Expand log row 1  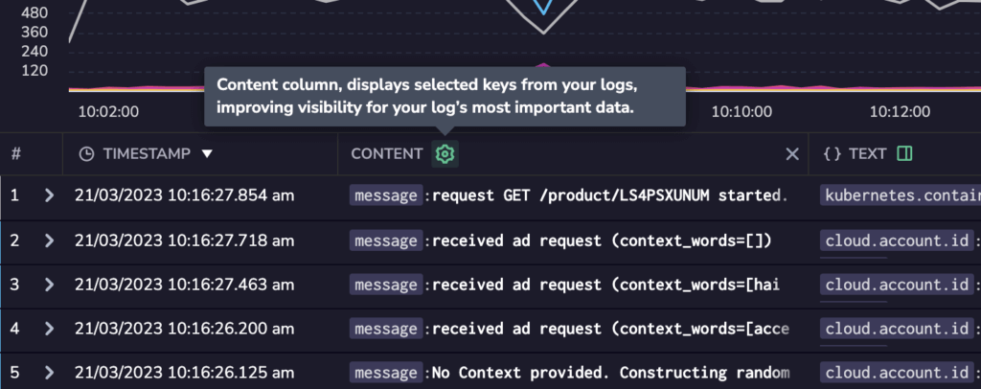[x=50, y=195]
